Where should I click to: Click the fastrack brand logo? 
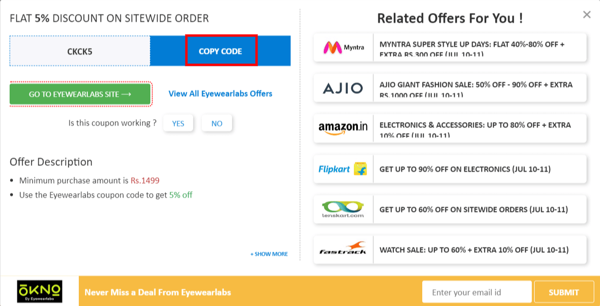(x=343, y=249)
